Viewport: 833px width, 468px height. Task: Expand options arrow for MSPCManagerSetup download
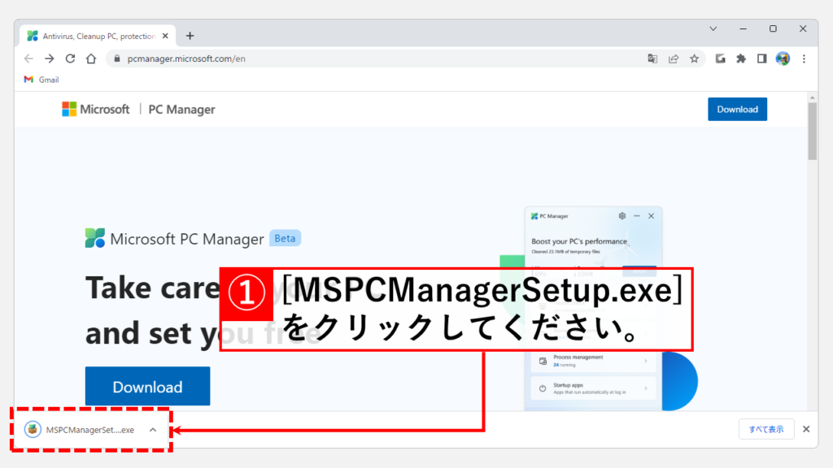(153, 430)
